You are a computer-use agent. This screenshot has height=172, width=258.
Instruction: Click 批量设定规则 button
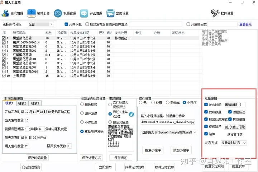click(214, 166)
